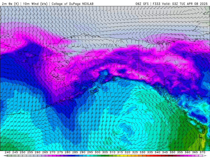Click the 320 value on the color scale
The width and height of the screenshot is (210, 157).
coord(128,152)
